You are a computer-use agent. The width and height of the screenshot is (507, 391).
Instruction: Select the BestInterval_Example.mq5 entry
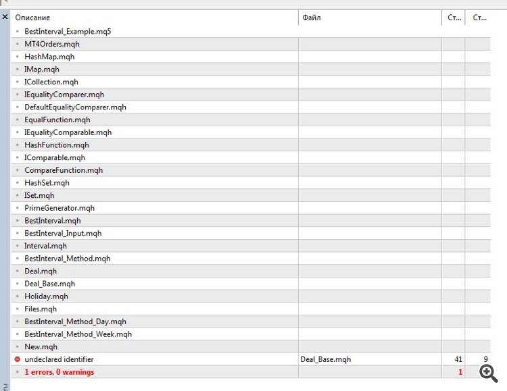tap(68, 31)
